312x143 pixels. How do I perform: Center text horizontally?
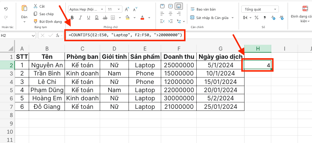click(171, 14)
